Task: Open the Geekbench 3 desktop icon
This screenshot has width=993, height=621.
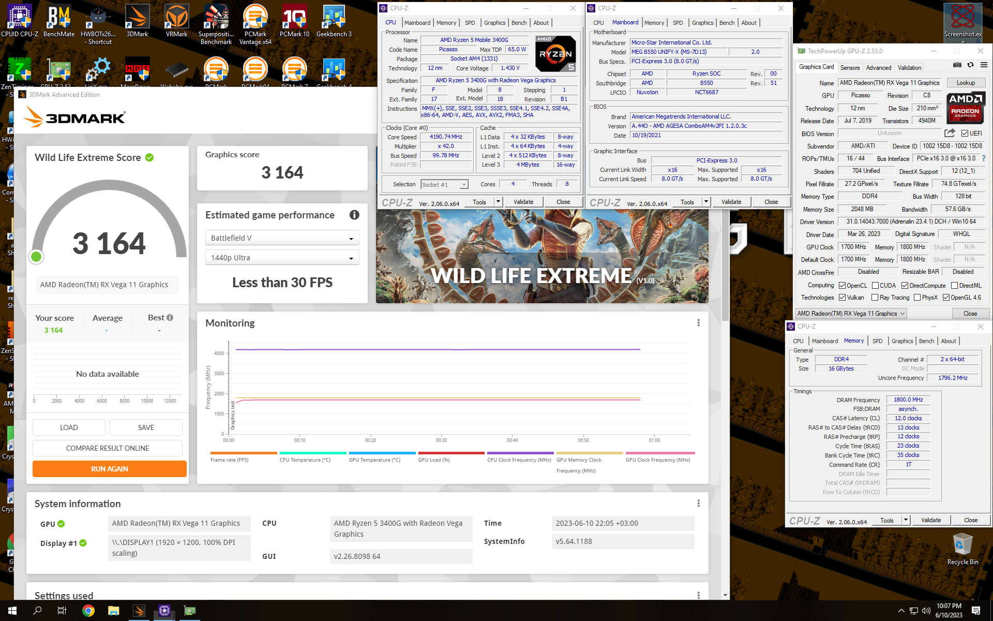Action: [x=334, y=21]
